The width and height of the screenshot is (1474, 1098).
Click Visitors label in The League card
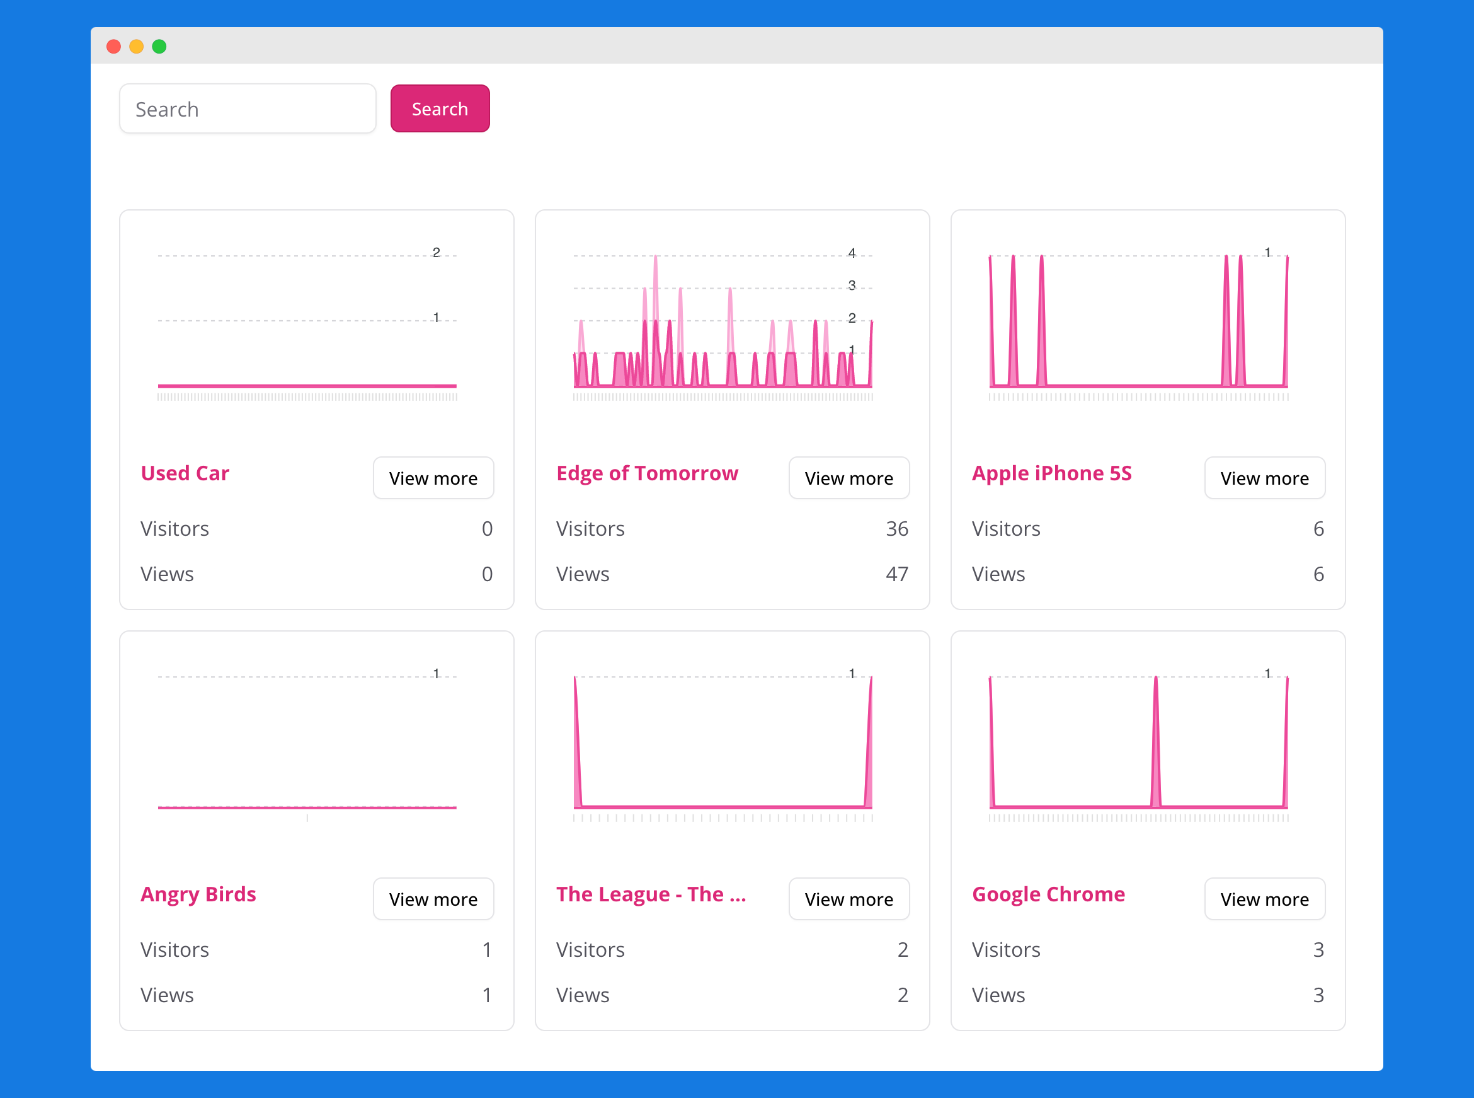click(590, 950)
